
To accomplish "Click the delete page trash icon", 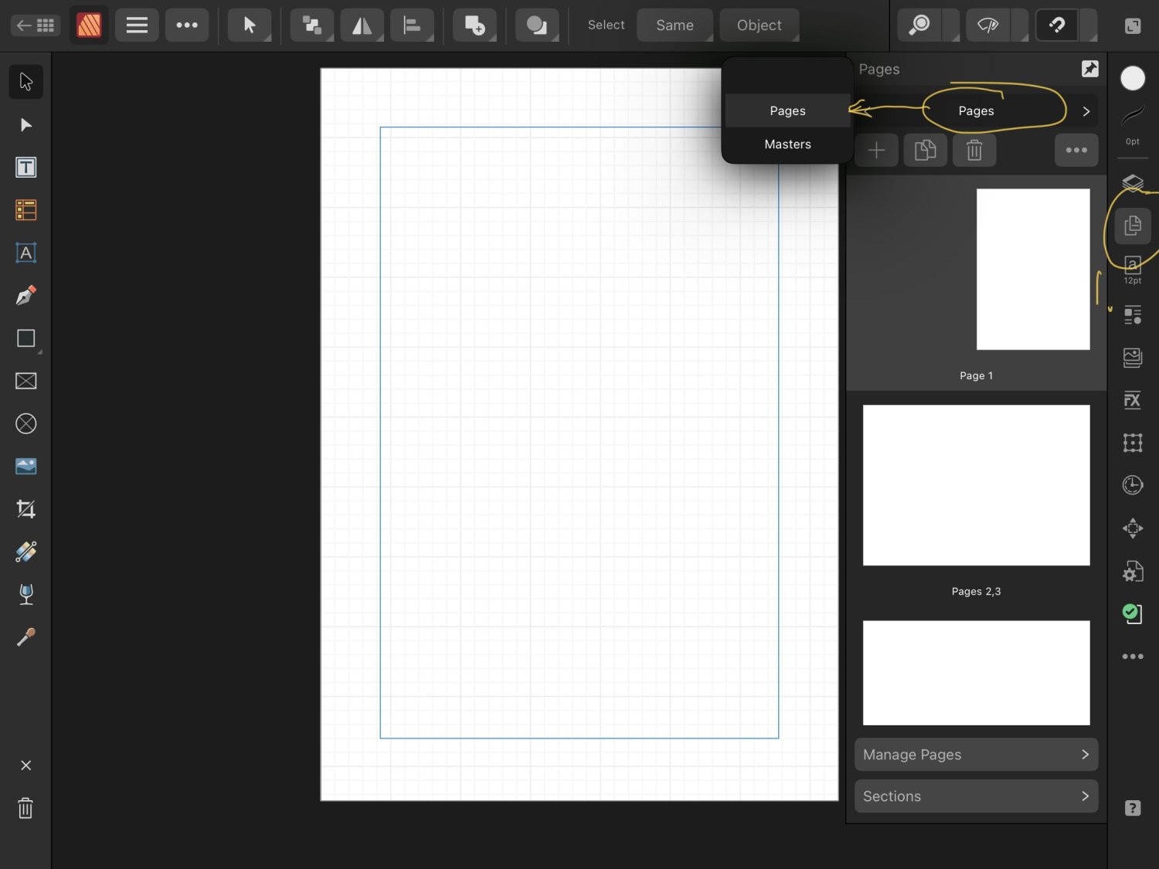I will pyautogui.click(x=974, y=151).
